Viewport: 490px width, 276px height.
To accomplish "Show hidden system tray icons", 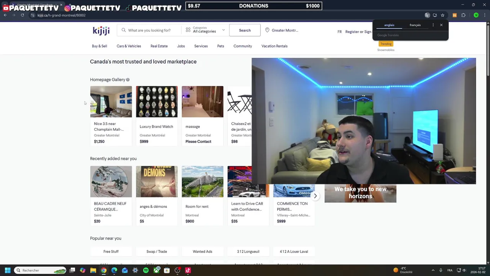I will [x=433, y=270].
